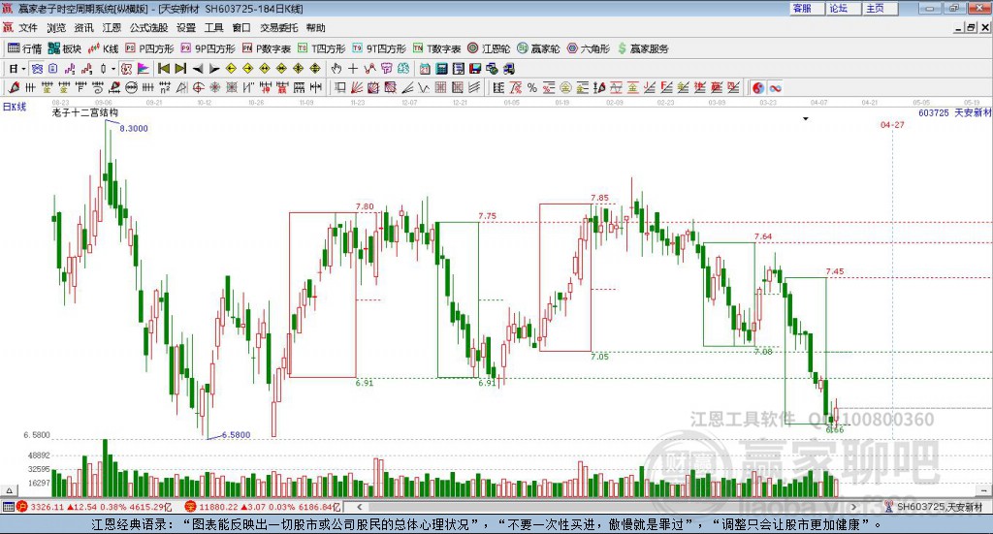Jump to first bar icon

point(163,69)
